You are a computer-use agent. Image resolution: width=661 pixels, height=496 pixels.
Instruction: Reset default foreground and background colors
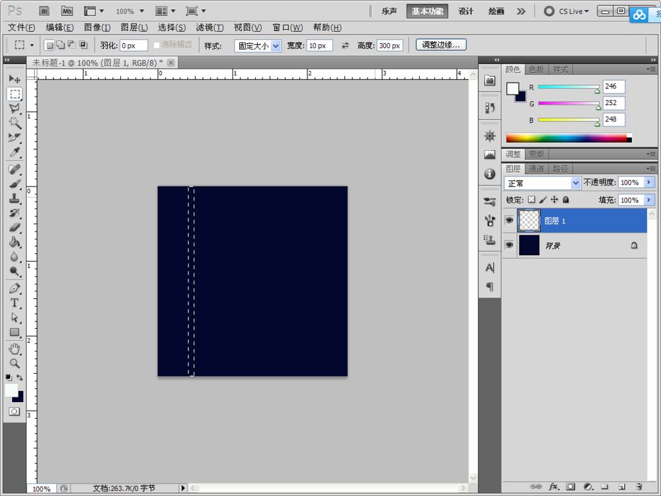point(9,378)
